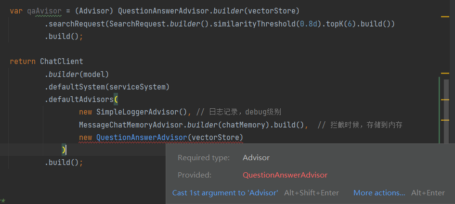Open the 'More actions...' link

[379, 193]
